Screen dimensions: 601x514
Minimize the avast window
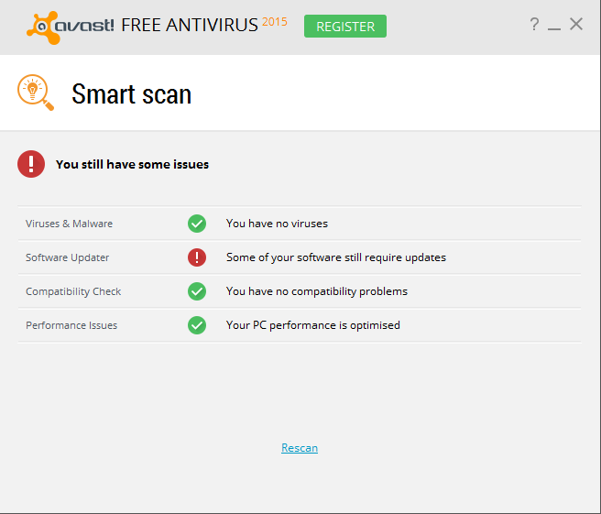(554, 27)
